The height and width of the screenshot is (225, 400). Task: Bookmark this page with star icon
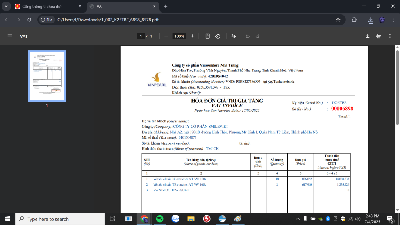point(338,20)
